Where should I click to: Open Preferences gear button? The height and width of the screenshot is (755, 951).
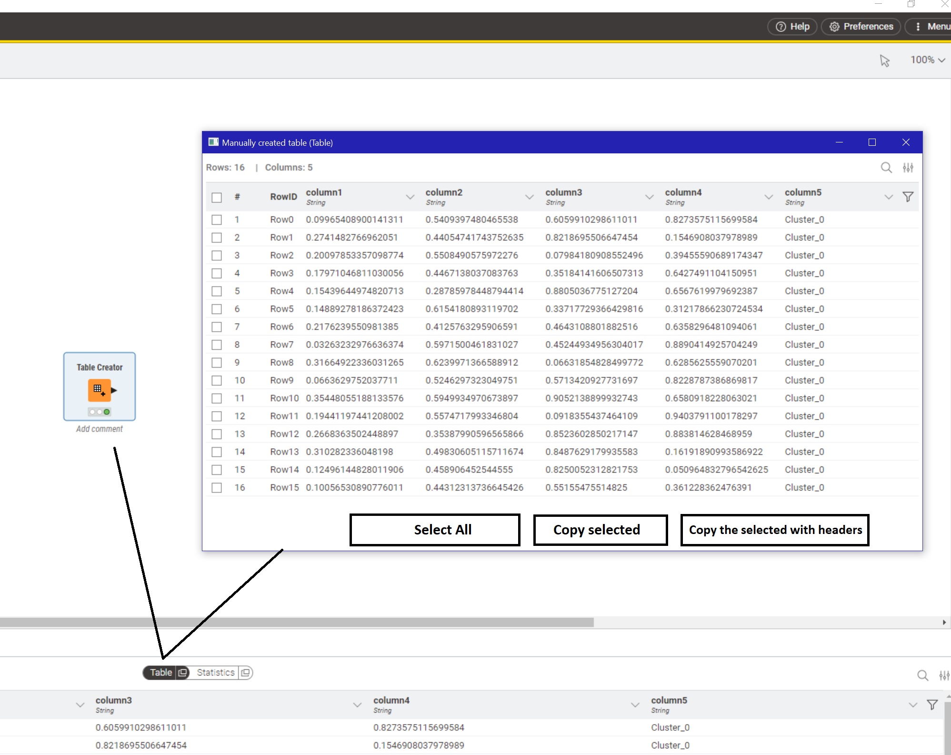[x=861, y=27]
